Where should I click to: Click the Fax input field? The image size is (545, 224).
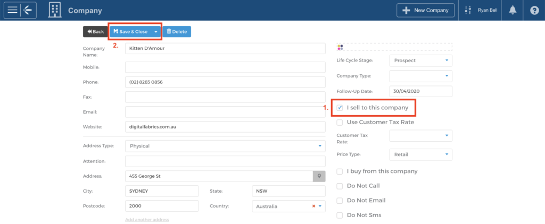[225, 97]
